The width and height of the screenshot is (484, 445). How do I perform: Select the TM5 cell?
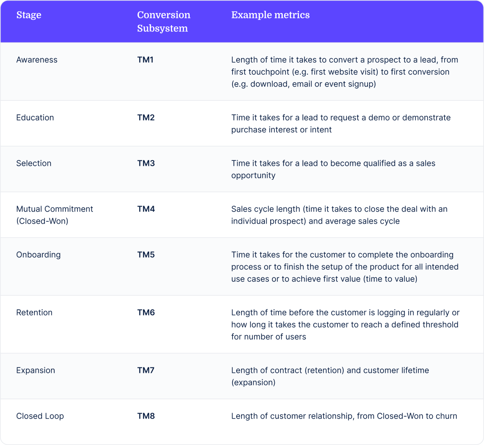[146, 255]
